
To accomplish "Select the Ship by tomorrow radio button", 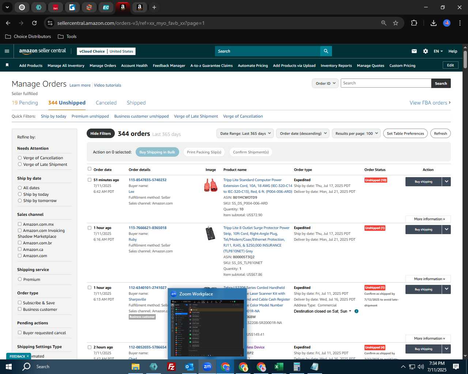I will [x=20, y=201].
